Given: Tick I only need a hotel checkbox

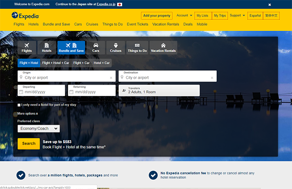Looking at the screenshot, I should (x=19, y=105).
